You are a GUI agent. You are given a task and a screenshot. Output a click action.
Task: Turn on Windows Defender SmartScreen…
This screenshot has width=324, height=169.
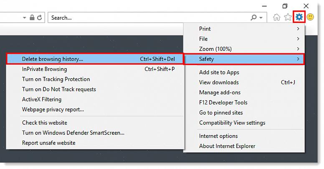click(95, 133)
